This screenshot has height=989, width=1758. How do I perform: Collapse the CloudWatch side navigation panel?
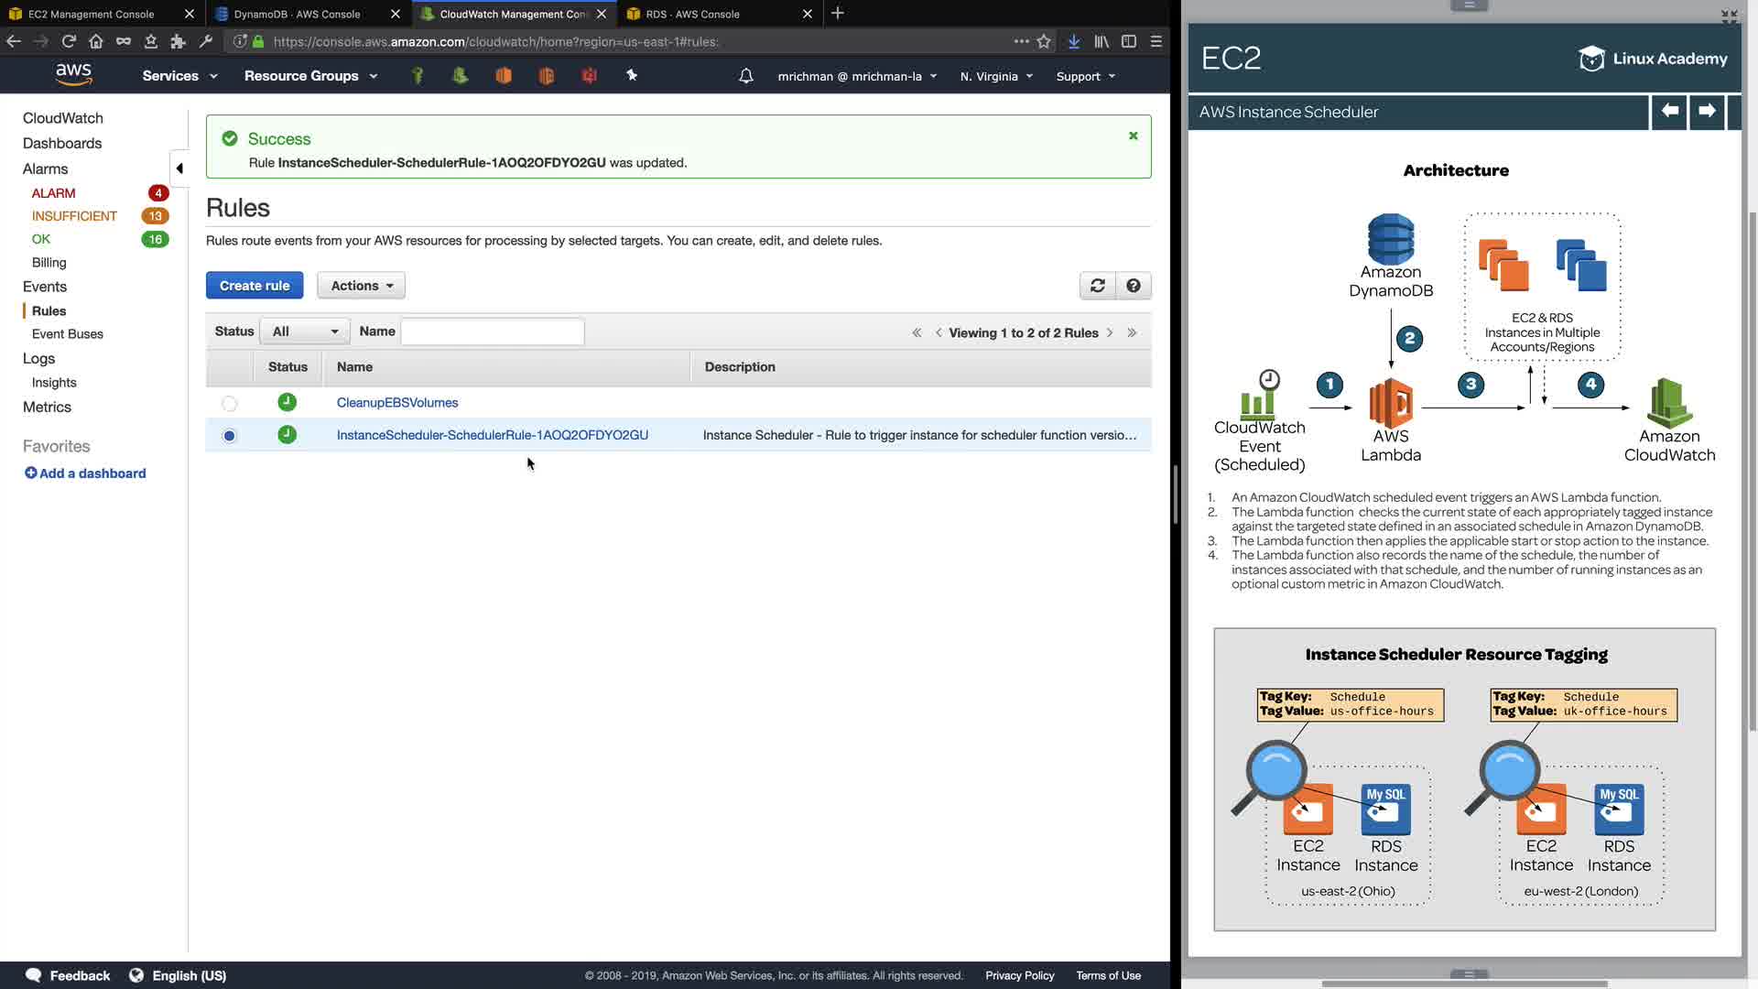[x=179, y=168]
